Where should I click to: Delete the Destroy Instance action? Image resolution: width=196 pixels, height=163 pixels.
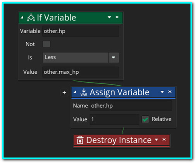pyautogui.click(x=164, y=139)
